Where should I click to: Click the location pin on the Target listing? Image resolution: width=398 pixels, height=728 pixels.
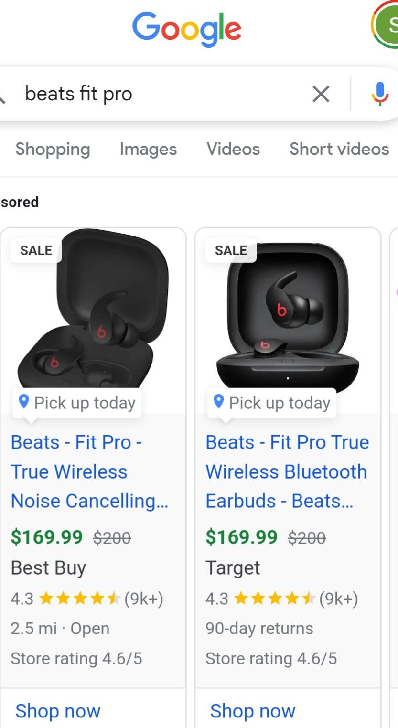pyautogui.click(x=218, y=402)
